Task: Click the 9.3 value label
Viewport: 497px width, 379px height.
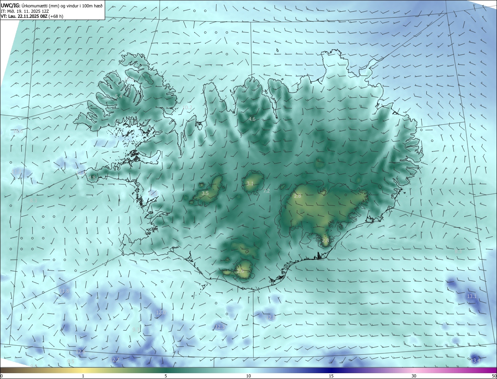Action: tap(136, 329)
